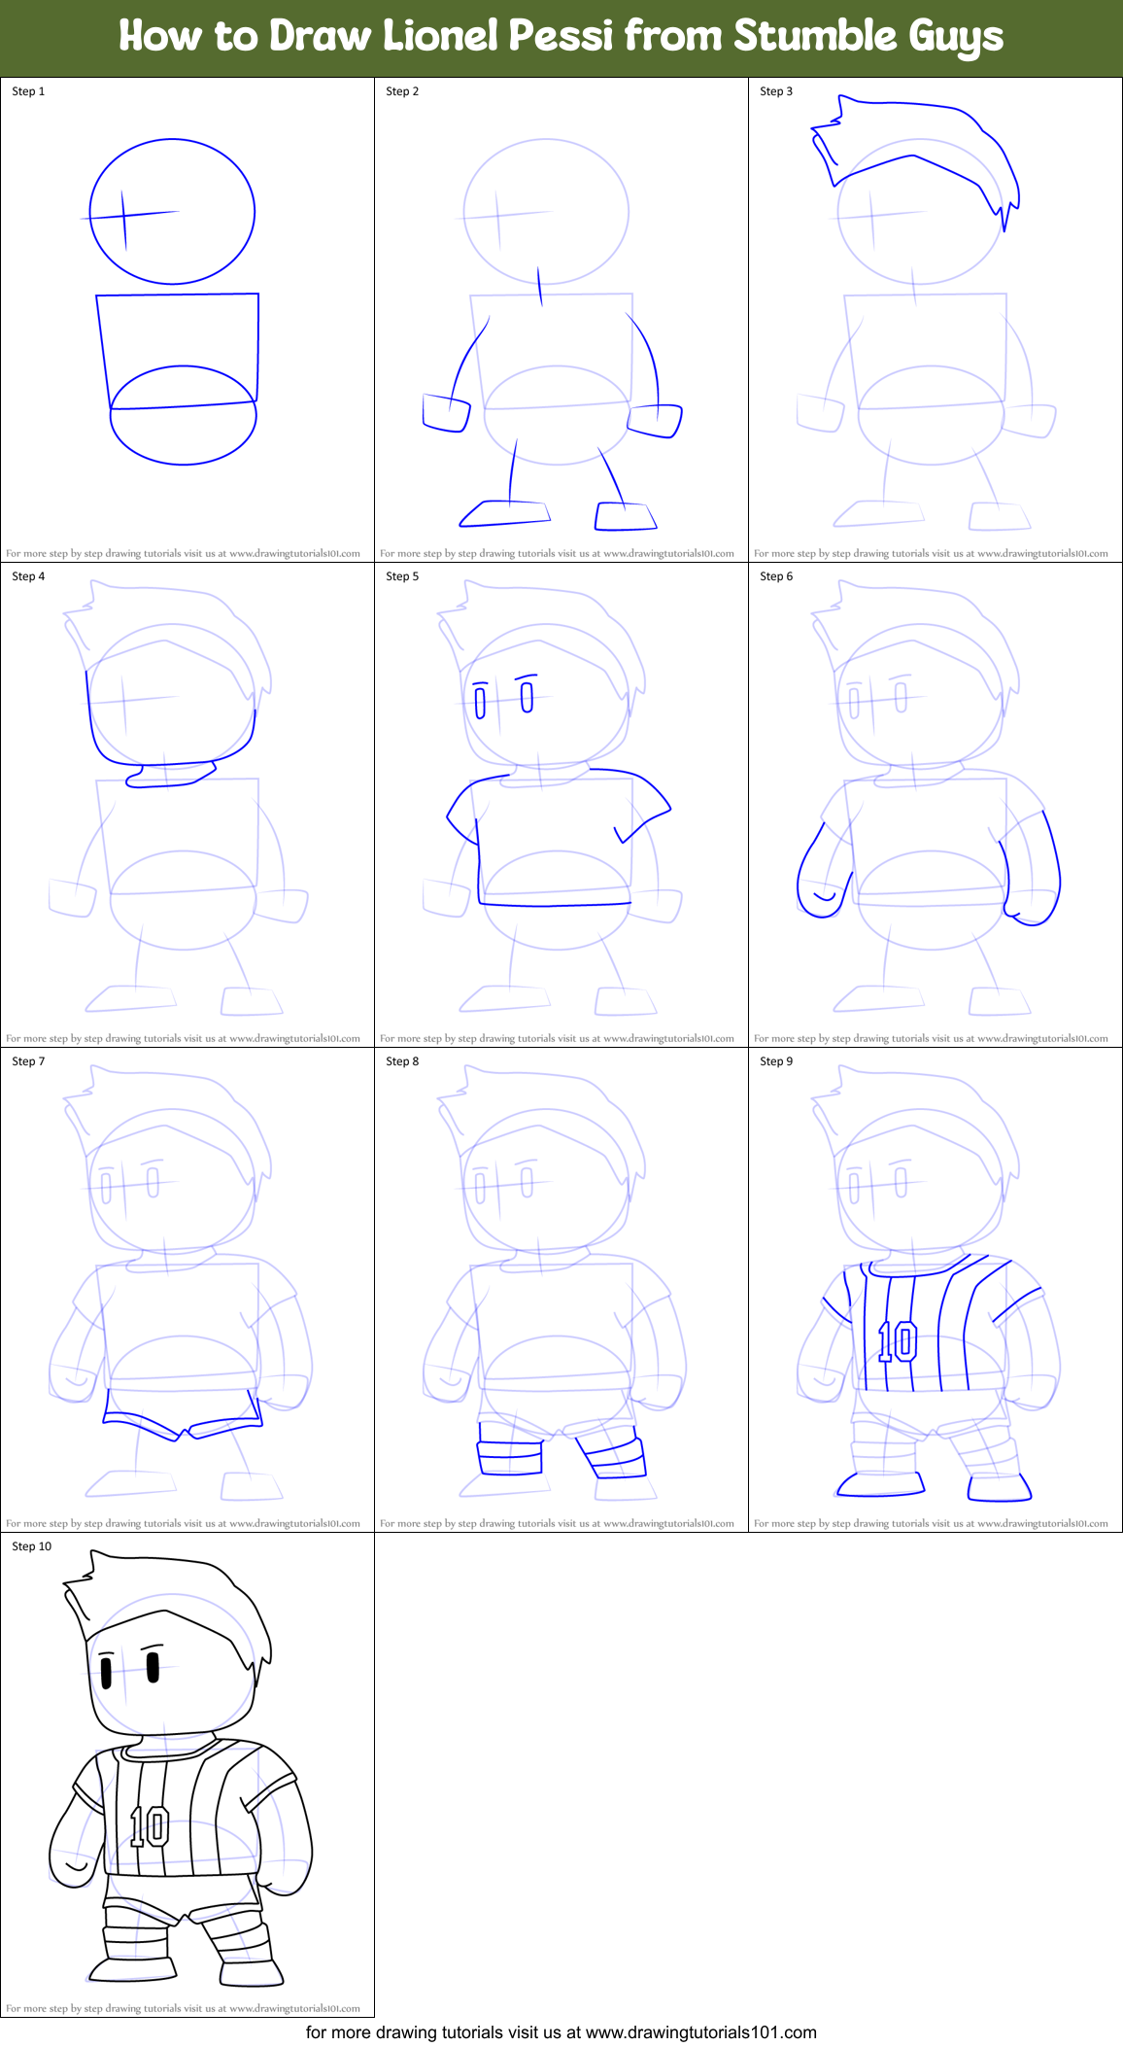
Task: Click the 'Step 10' label
Action: click(31, 1546)
